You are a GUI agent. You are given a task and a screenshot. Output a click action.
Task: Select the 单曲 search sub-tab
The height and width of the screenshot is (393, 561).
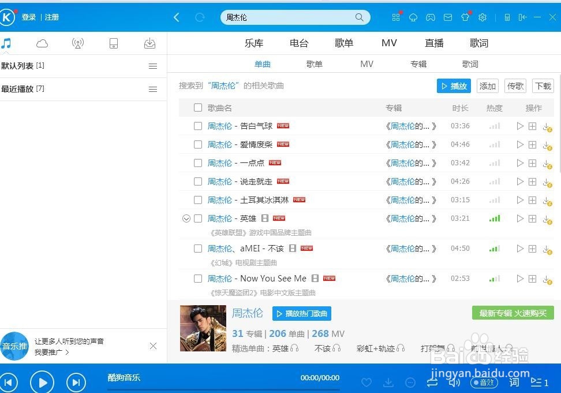[262, 64]
